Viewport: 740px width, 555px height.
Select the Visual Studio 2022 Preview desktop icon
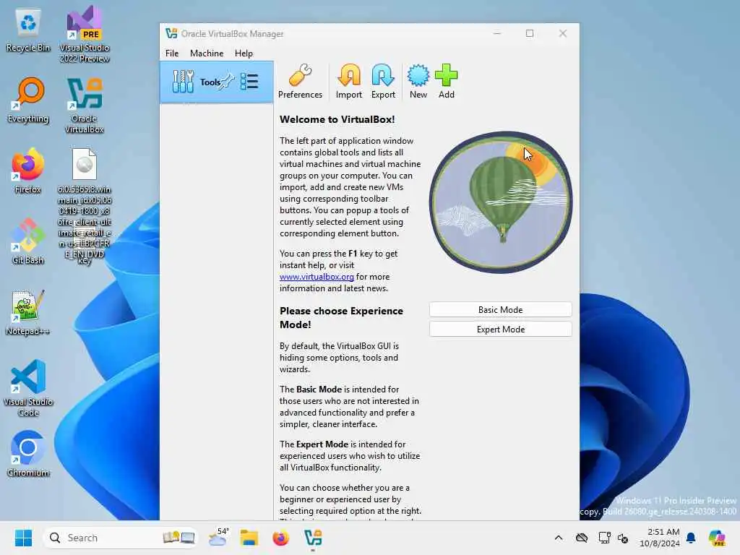pos(84,35)
